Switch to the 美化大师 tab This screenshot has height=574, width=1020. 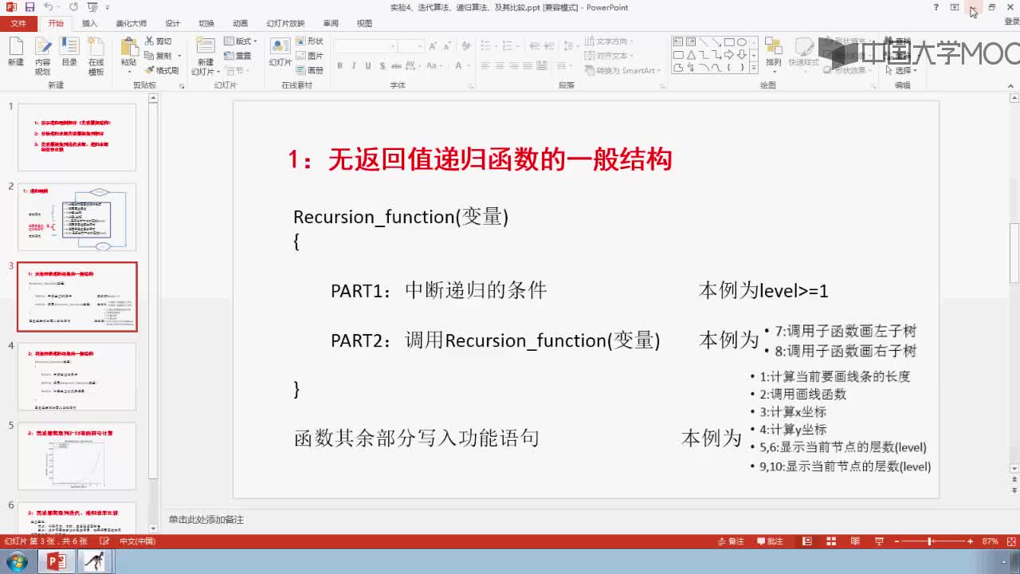click(131, 23)
